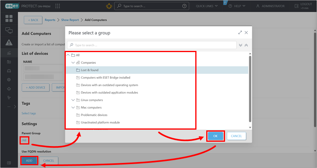Image resolution: width=317 pixels, height=168 pixels.
Task: Open the Detections warning triangle icon
Action: click(x=9, y=42)
